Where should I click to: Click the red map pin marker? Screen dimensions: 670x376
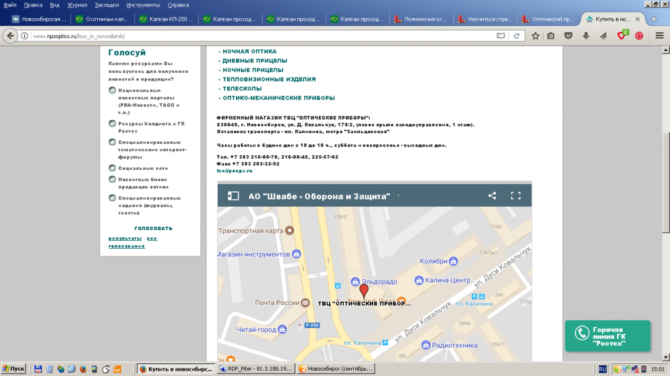[x=364, y=290]
